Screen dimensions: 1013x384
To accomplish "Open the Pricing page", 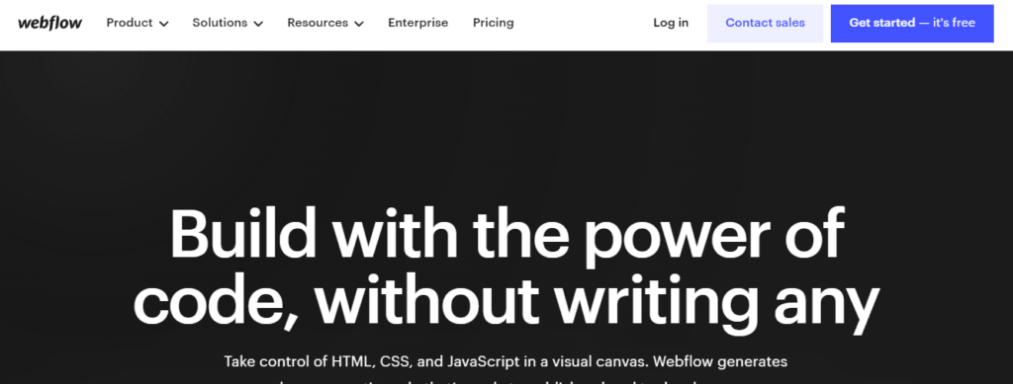I will tap(493, 23).
